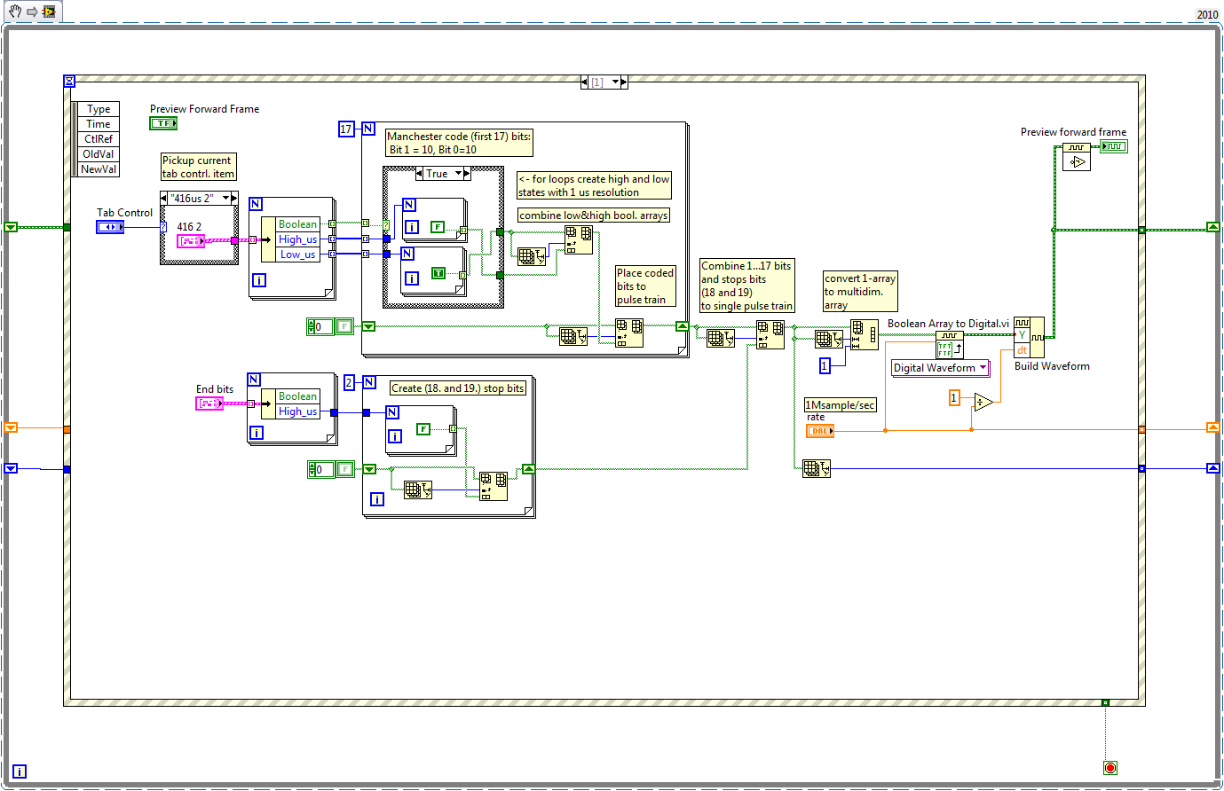Click the divide function triangle
The width and height of the screenshot is (1224, 791).
tap(983, 402)
